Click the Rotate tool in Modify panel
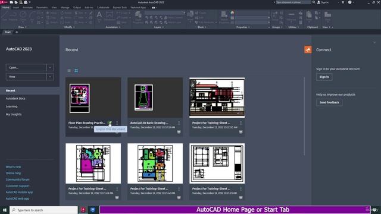 [x=66, y=13]
